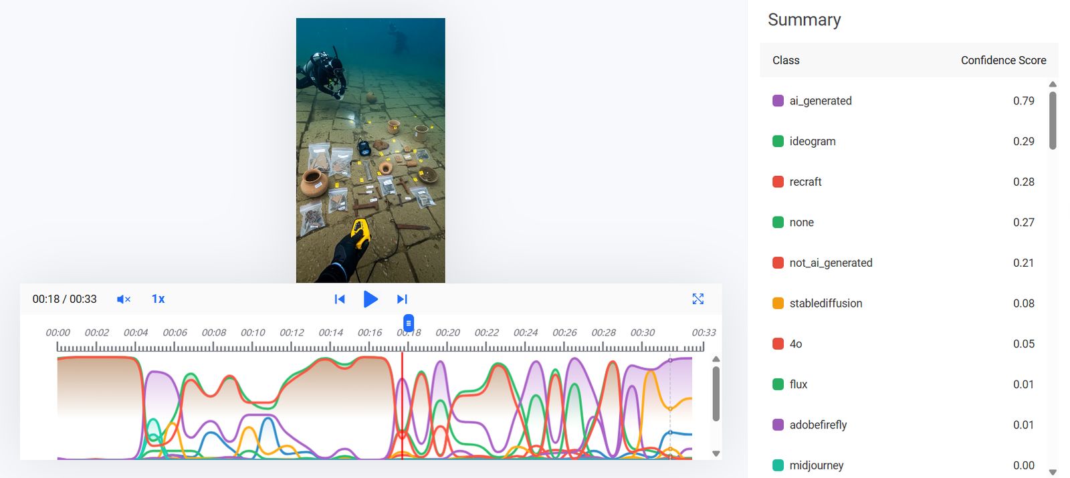Skip to the previous frame
This screenshot has width=1070, height=478.
340,300
